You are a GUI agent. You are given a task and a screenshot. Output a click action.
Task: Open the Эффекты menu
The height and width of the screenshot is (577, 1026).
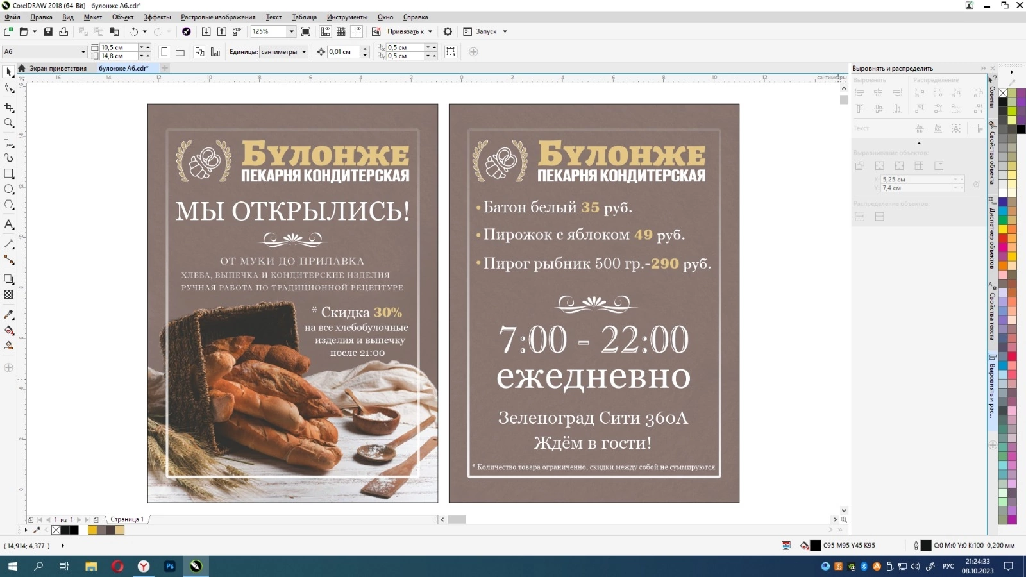[156, 17]
